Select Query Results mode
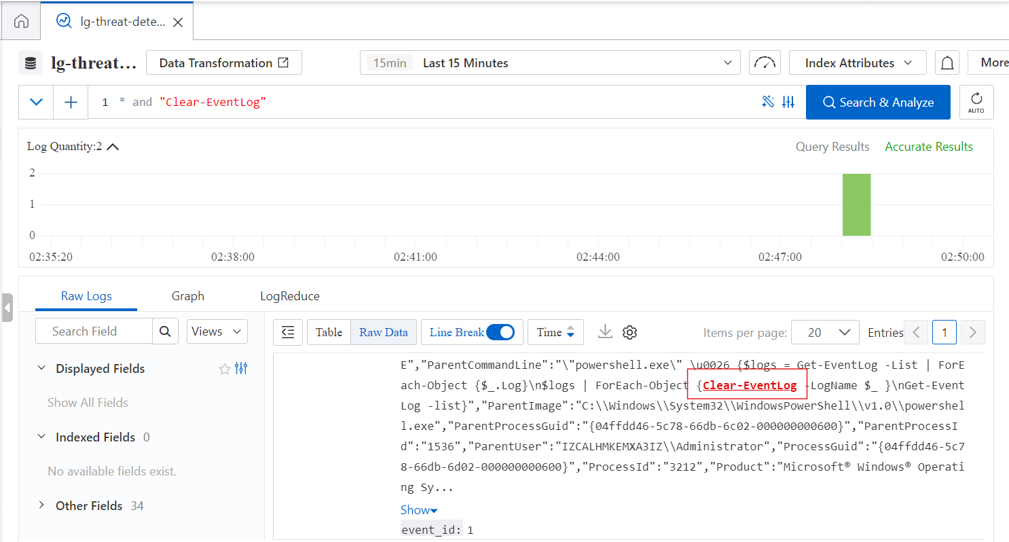The width and height of the screenshot is (1009, 542). 832,147
